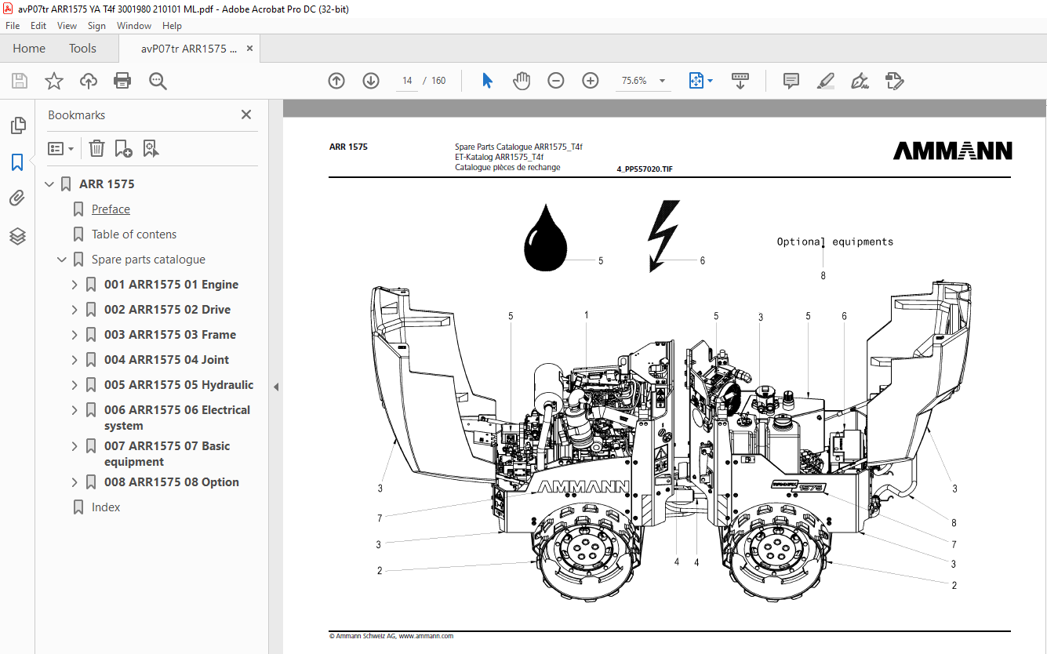Open the Preface bookmark
This screenshot has width=1047, height=654.
pos(111,209)
